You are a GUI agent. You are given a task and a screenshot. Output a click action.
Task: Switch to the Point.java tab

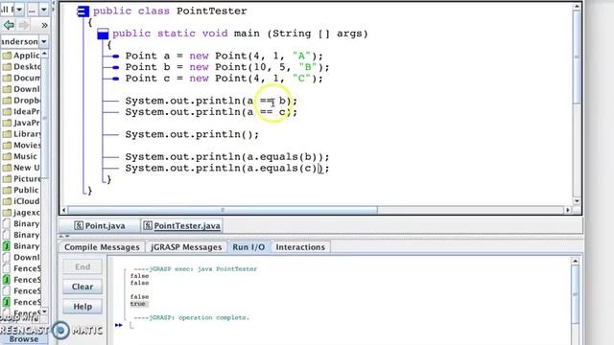[100, 226]
